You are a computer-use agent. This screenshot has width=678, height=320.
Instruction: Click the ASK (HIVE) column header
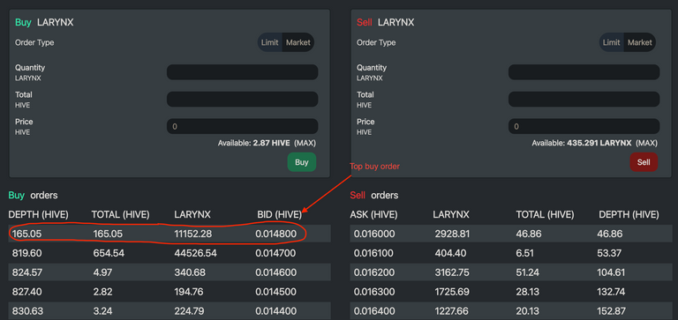[x=373, y=214]
